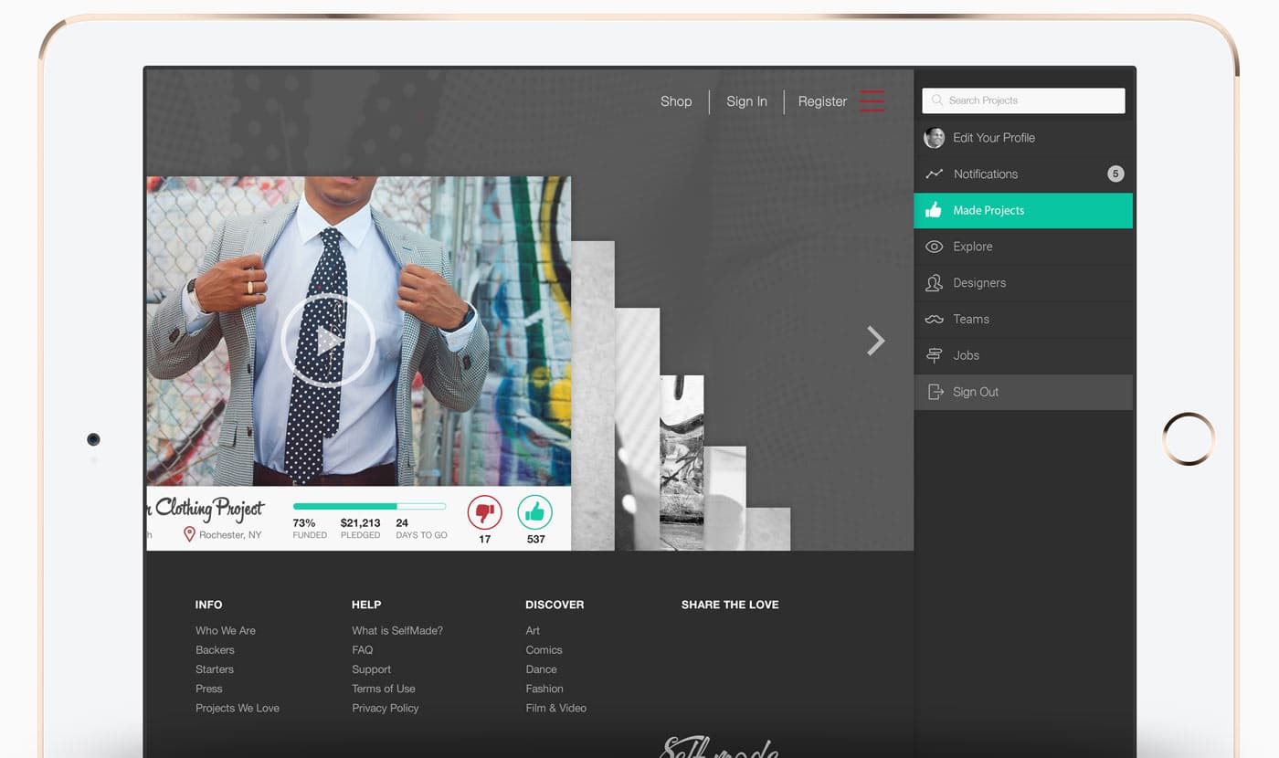Open the Projects We Love link

coord(238,708)
